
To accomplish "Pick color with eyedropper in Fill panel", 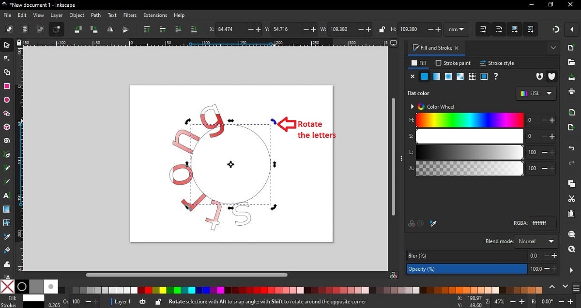I will coord(433,223).
